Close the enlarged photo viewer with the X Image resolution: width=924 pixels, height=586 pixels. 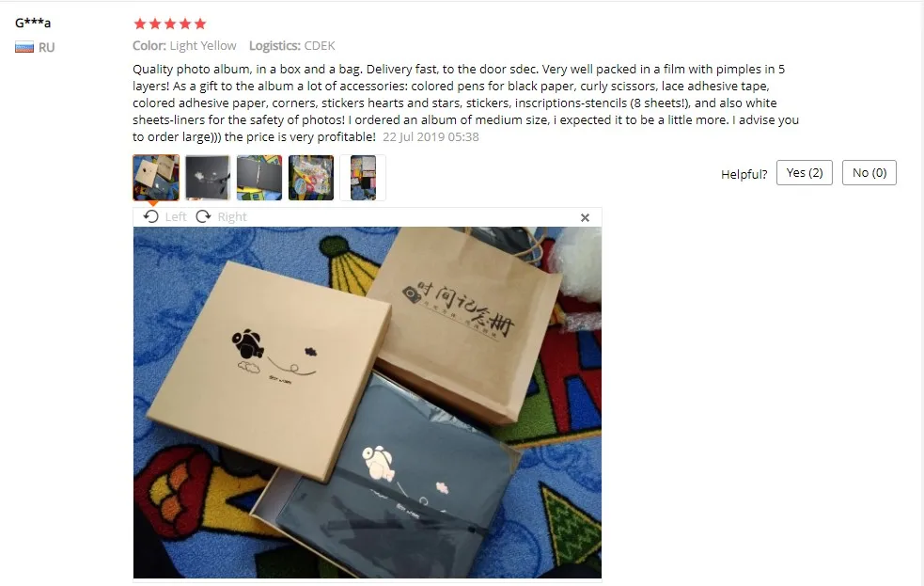tap(585, 217)
